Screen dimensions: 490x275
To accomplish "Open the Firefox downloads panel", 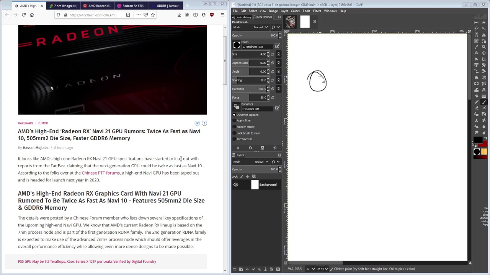I will [x=179, y=15].
